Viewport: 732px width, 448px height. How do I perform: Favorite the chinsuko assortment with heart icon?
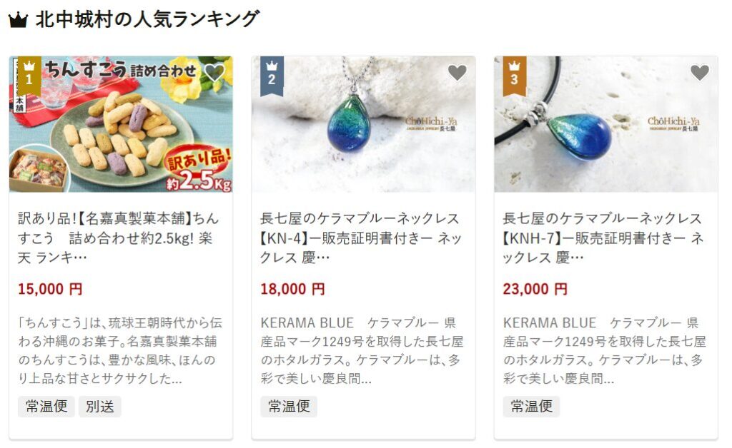pyautogui.click(x=214, y=72)
